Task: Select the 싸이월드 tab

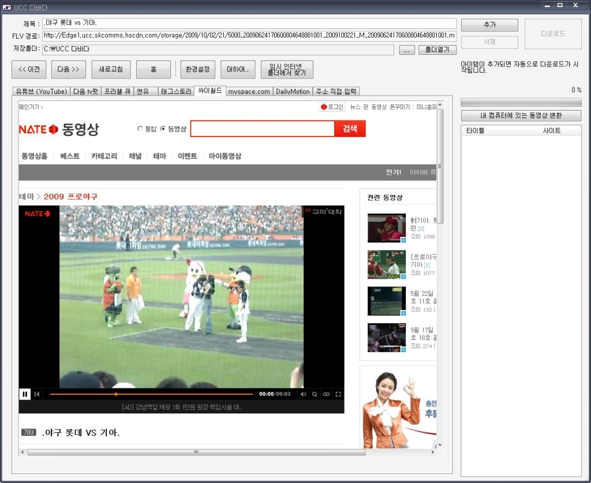Action: point(210,90)
